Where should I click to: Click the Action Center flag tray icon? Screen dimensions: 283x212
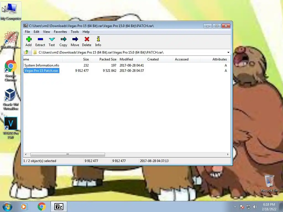pyautogui.click(x=242, y=207)
